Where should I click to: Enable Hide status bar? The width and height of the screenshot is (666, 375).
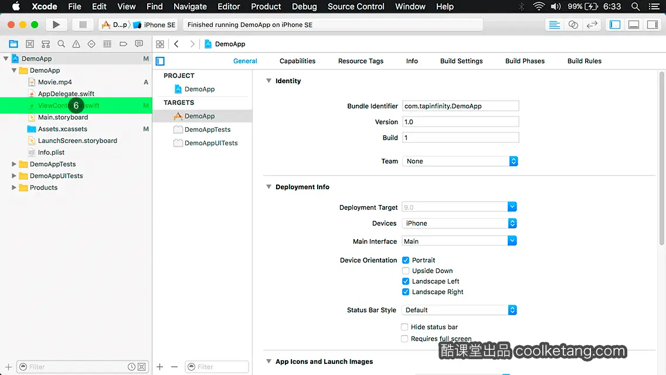(x=405, y=326)
